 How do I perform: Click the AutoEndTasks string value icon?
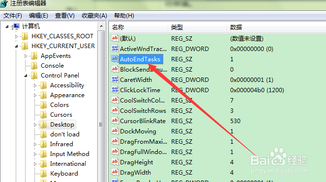pyautogui.click(x=115, y=59)
